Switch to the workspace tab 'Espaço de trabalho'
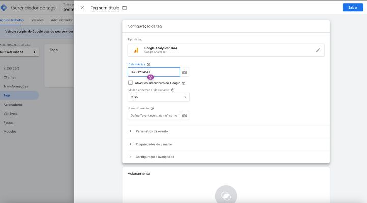The width and height of the screenshot is (367, 203). [x=12, y=20]
